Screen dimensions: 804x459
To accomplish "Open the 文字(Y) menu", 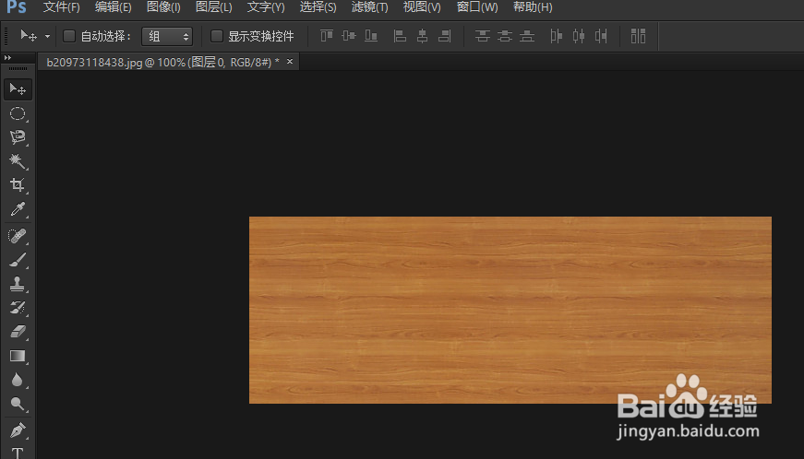I will point(266,7).
